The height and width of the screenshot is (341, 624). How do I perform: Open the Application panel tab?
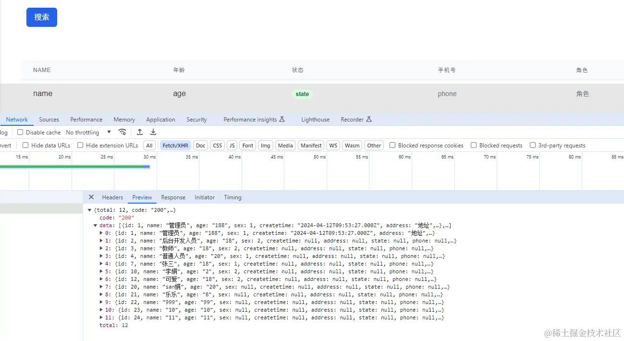click(161, 120)
